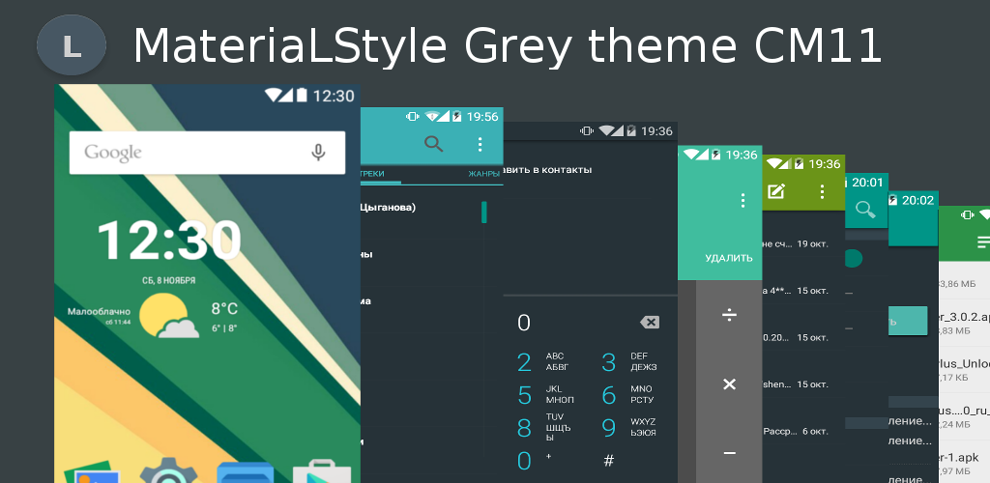Tap the charging battery icon next to 20:02
This screenshot has width=990, height=483.
[x=892, y=200]
